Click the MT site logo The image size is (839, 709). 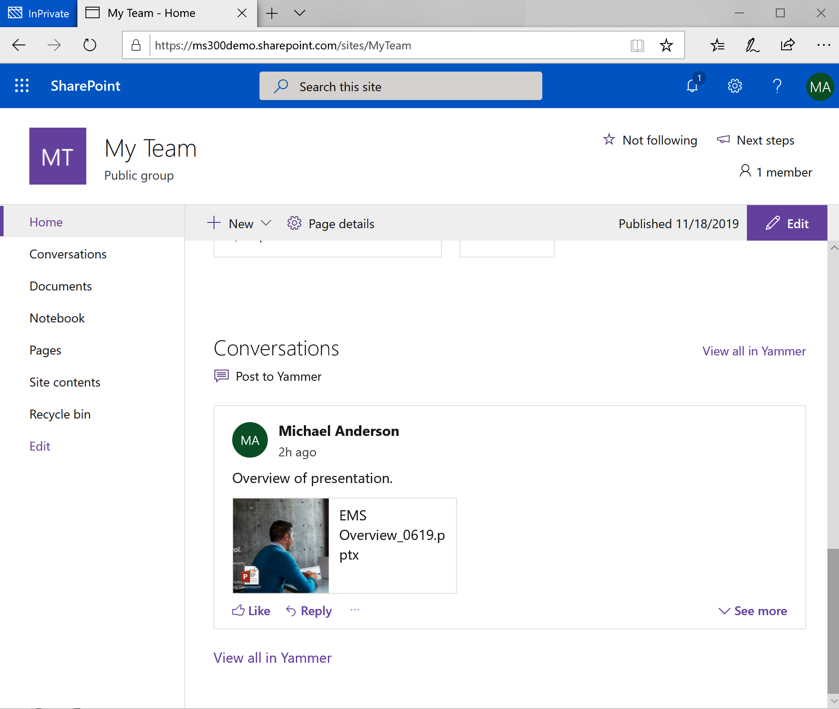(x=58, y=156)
